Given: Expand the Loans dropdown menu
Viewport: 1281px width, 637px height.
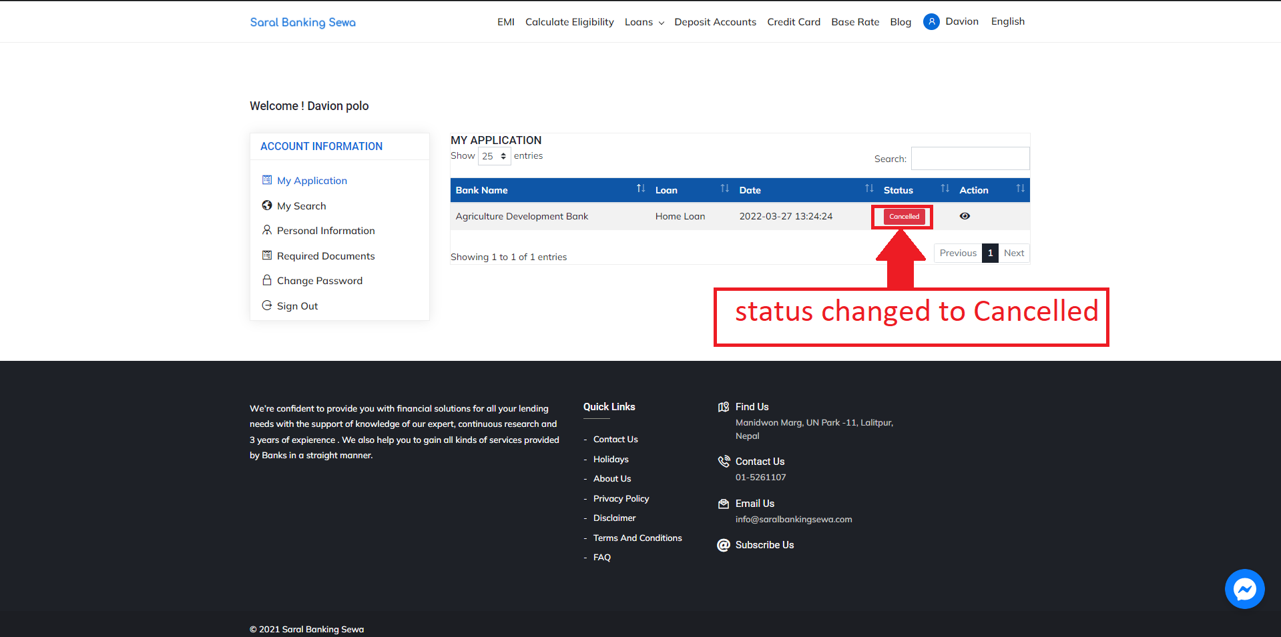Looking at the screenshot, I should point(644,22).
